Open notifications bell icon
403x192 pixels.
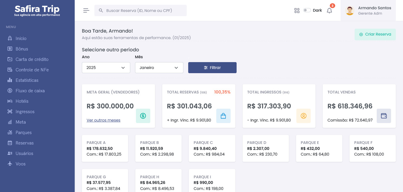click(329, 10)
